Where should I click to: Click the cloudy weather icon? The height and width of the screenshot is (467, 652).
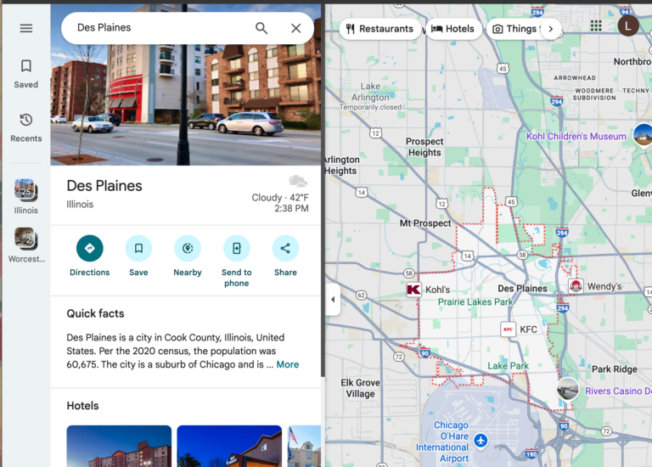(298, 181)
